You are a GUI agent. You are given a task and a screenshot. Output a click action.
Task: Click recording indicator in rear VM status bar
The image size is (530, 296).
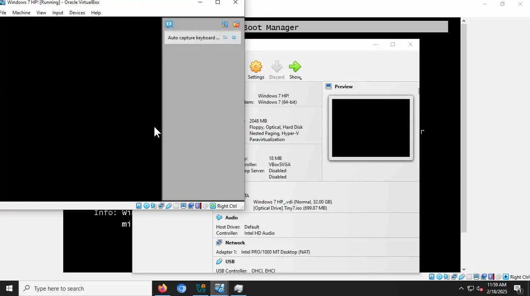pos(484,277)
